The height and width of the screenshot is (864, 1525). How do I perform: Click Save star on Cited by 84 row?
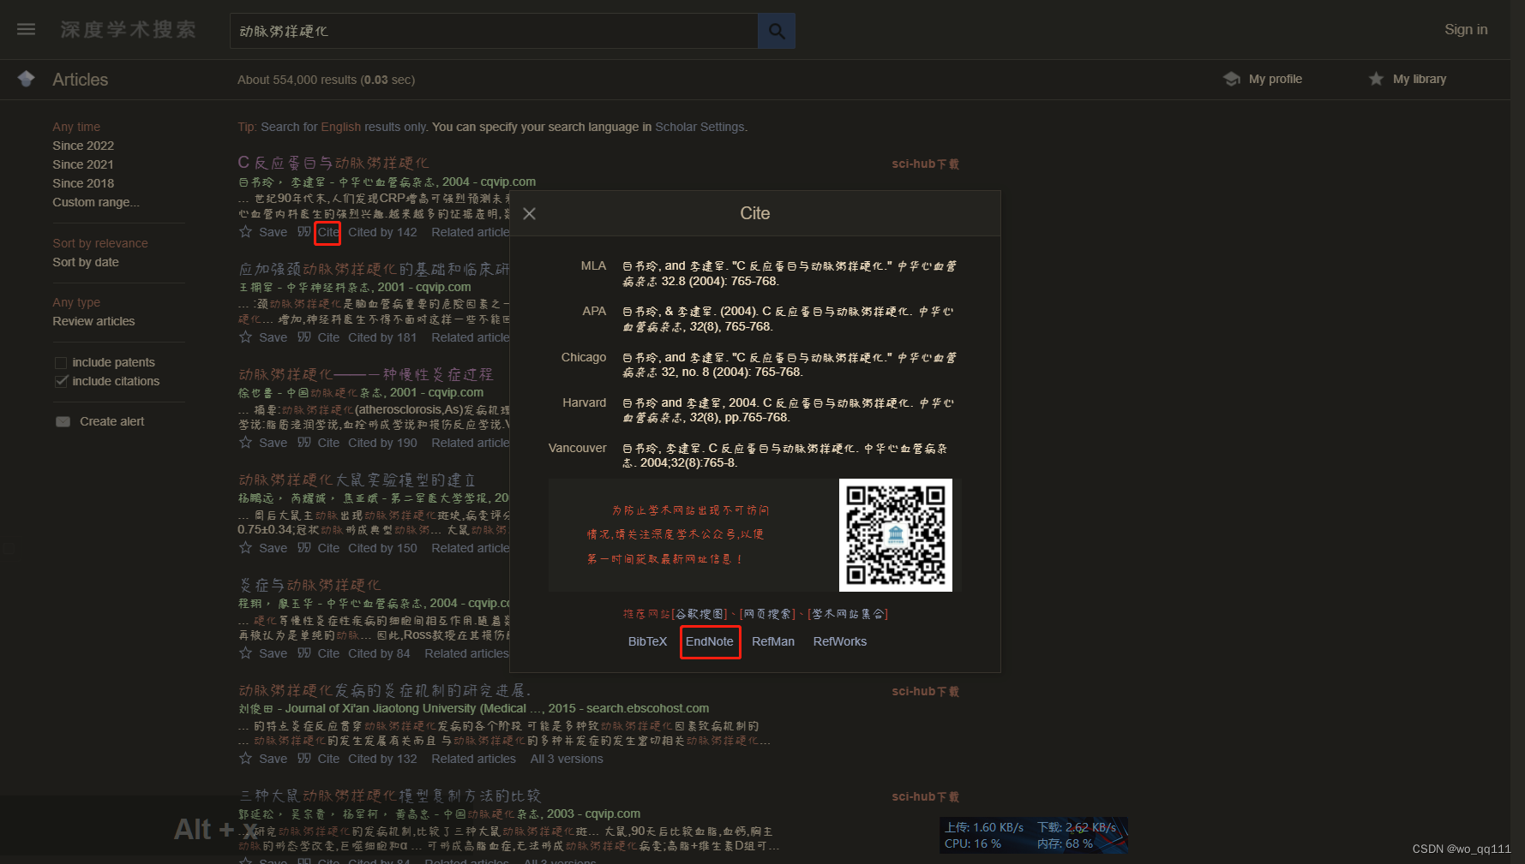pyautogui.click(x=246, y=653)
